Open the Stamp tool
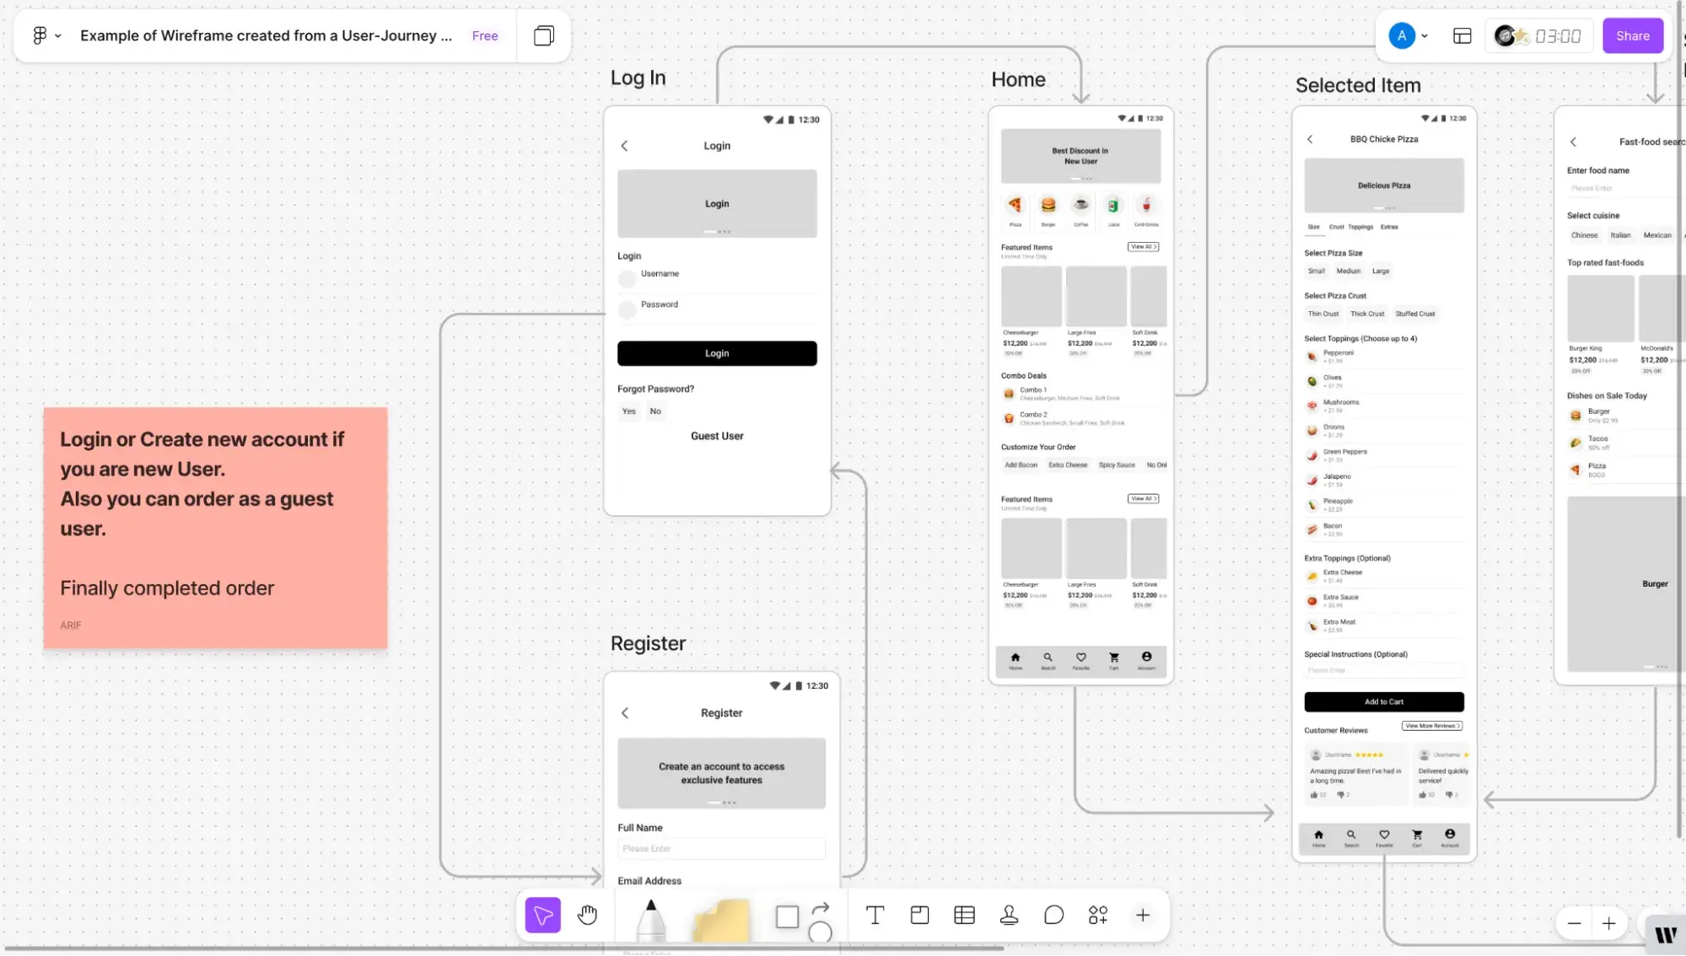 1010,915
